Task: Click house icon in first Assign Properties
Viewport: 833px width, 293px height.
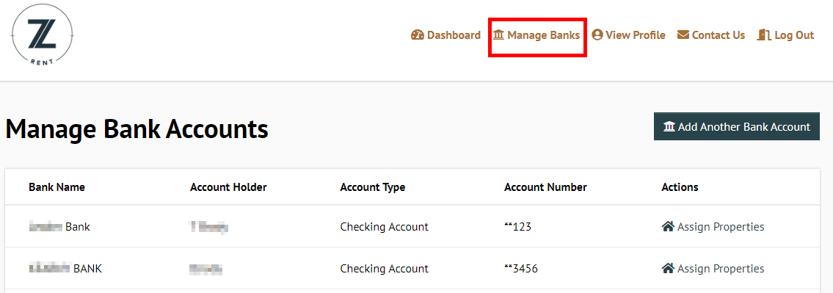Action: point(668,226)
